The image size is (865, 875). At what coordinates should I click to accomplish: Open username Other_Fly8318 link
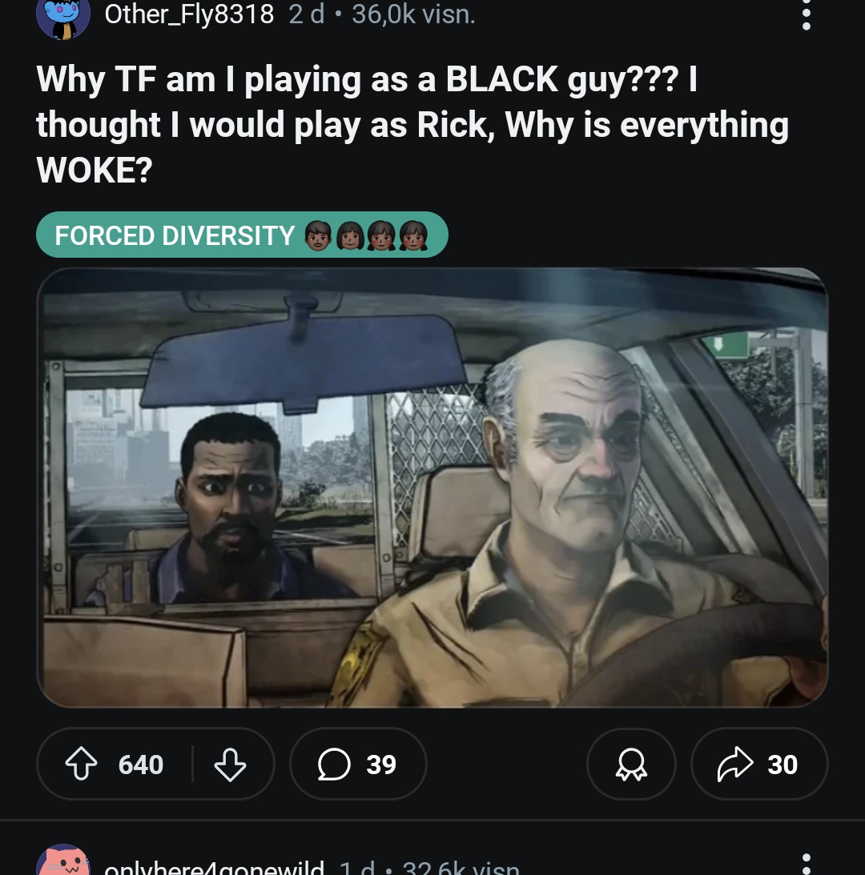(189, 14)
